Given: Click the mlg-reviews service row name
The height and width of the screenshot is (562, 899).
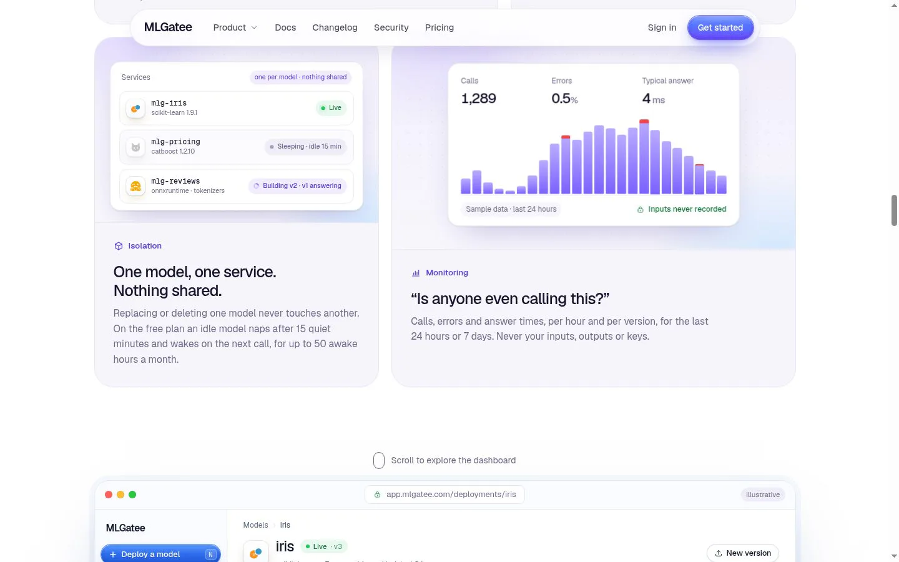Looking at the screenshot, I should coord(175,181).
